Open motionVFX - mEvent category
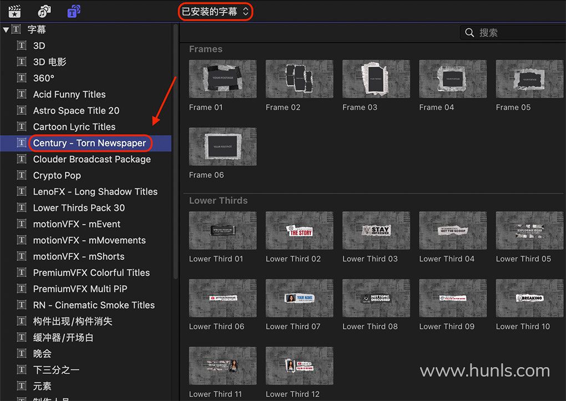Viewport: 566px width, 401px height. click(77, 224)
